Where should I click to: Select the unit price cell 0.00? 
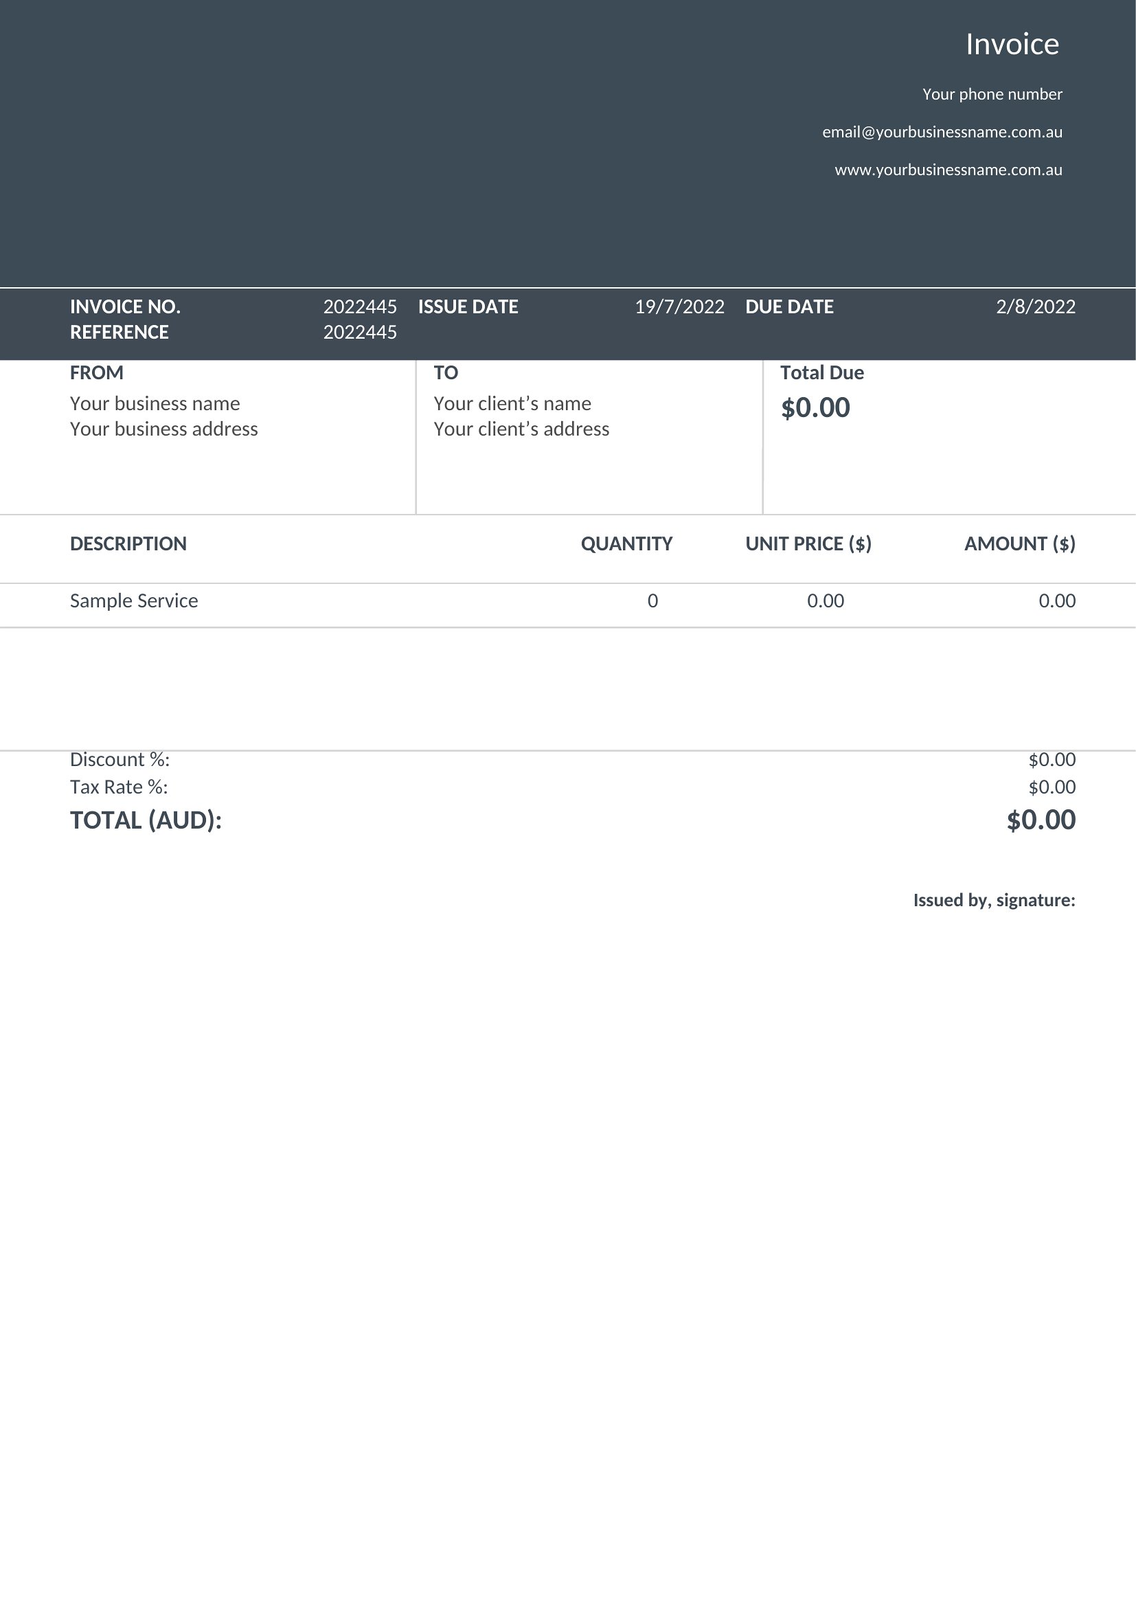[x=826, y=600]
